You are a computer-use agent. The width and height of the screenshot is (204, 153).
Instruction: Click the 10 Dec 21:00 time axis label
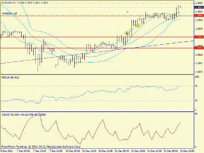[x=106, y=151]
